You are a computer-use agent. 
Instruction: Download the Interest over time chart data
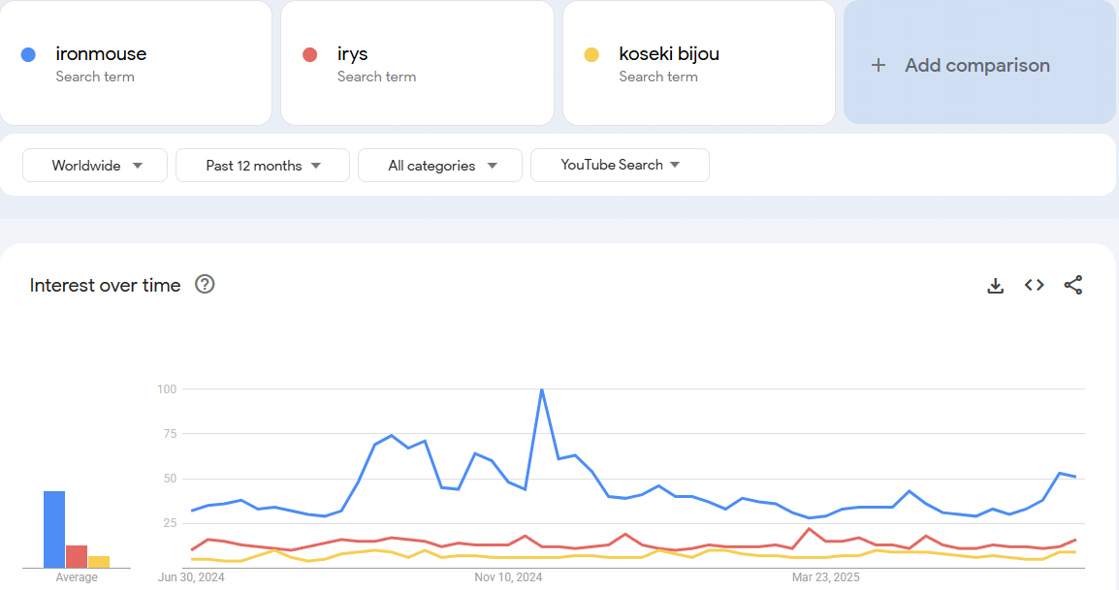click(x=995, y=285)
